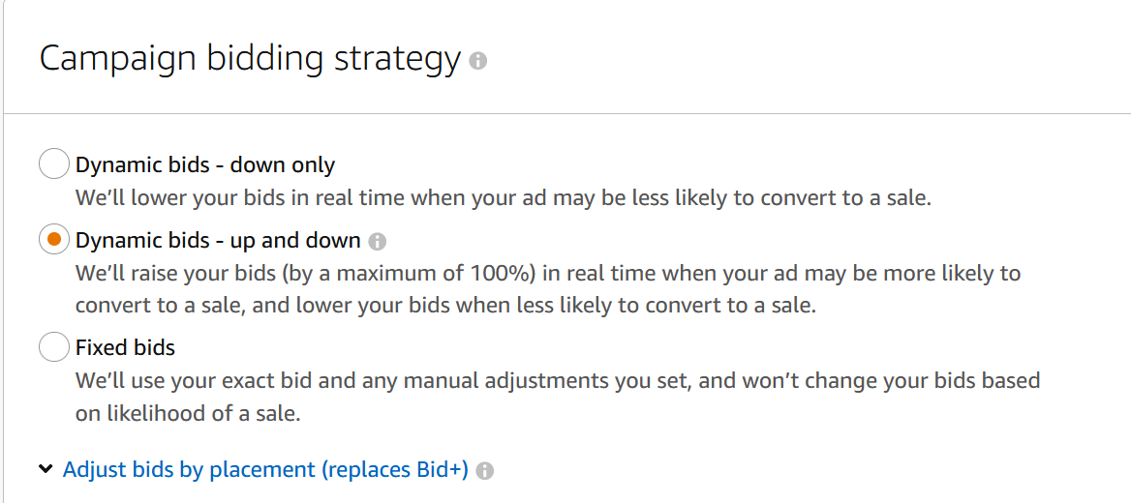1131x503 pixels.
Task: Select the Fixed bids radio button
Action: (53, 345)
